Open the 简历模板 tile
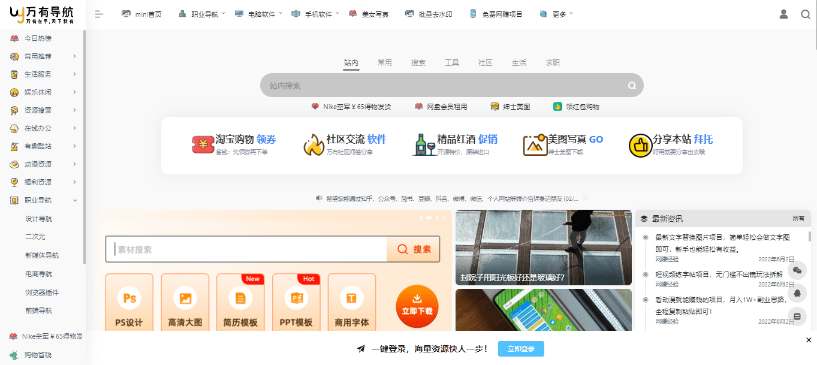Screen dimensions: 817x365 tap(240, 303)
